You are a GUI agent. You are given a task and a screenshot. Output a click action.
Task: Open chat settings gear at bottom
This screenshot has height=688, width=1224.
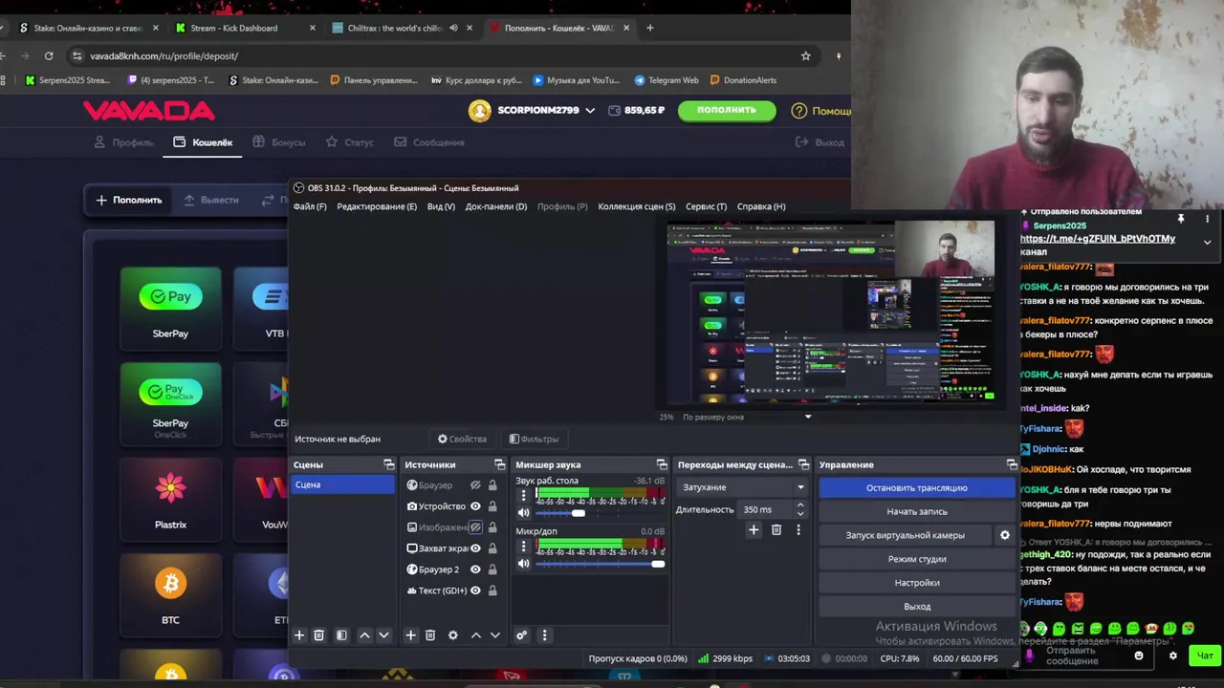click(1173, 656)
